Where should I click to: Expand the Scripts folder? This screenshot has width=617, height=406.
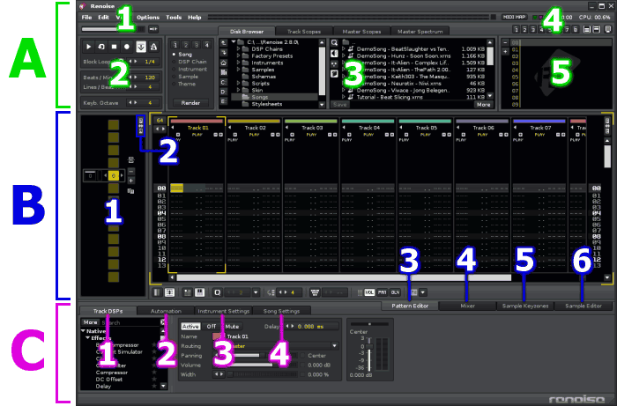239,84
